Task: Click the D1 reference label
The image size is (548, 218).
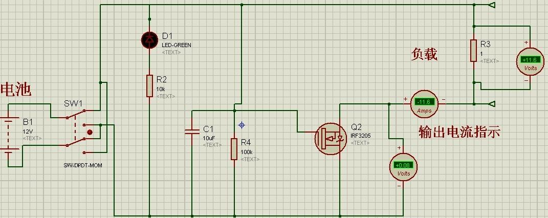Action: tap(167, 36)
